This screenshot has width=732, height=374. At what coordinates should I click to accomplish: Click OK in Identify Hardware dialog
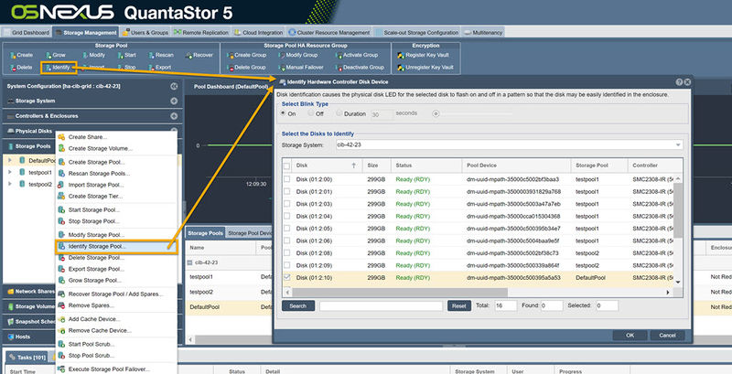coord(630,336)
